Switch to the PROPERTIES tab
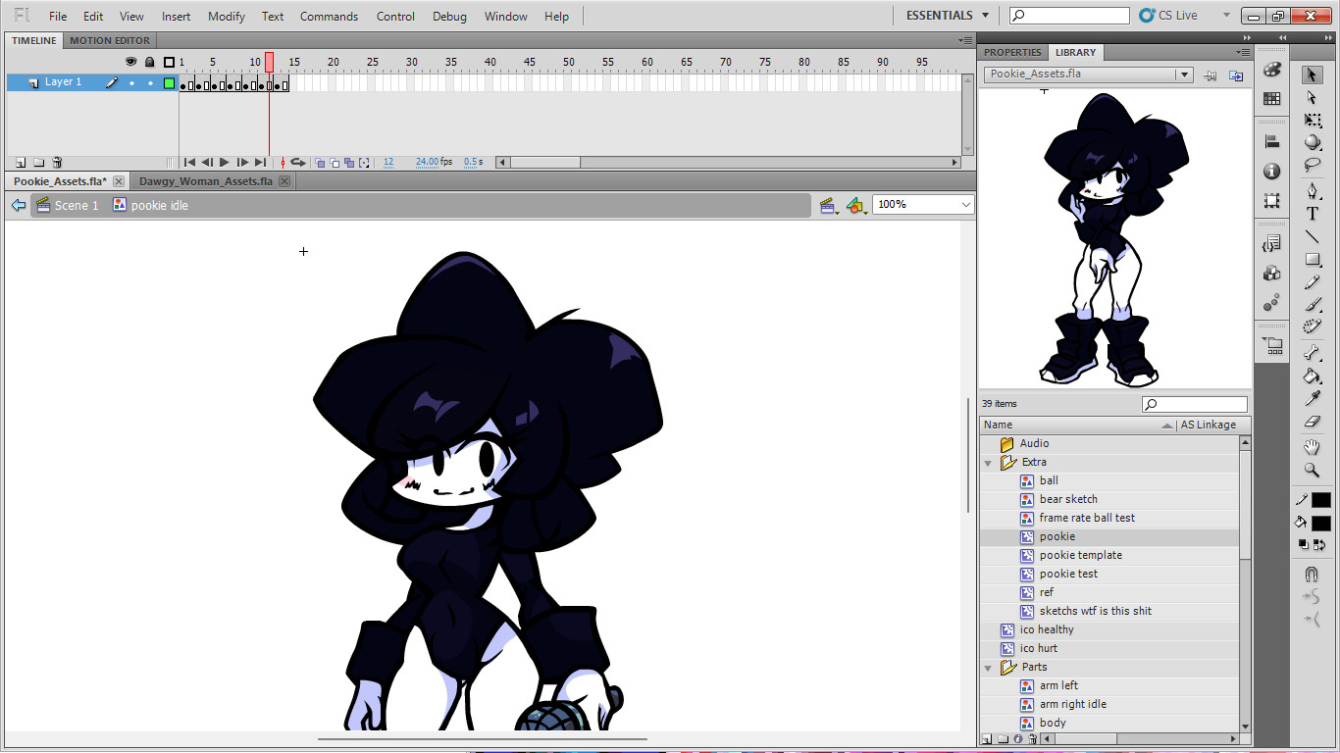1340x753 pixels. (x=1012, y=53)
